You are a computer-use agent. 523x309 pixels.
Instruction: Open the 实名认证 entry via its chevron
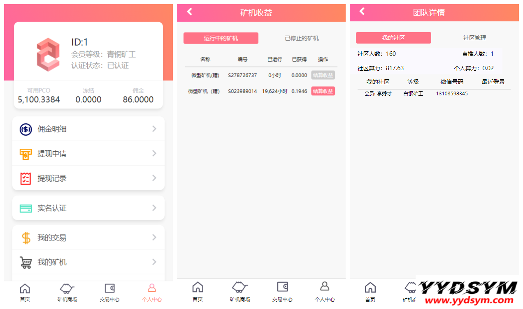(x=154, y=208)
